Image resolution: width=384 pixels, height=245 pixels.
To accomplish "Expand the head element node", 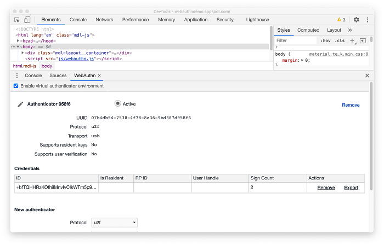I will point(18,41).
